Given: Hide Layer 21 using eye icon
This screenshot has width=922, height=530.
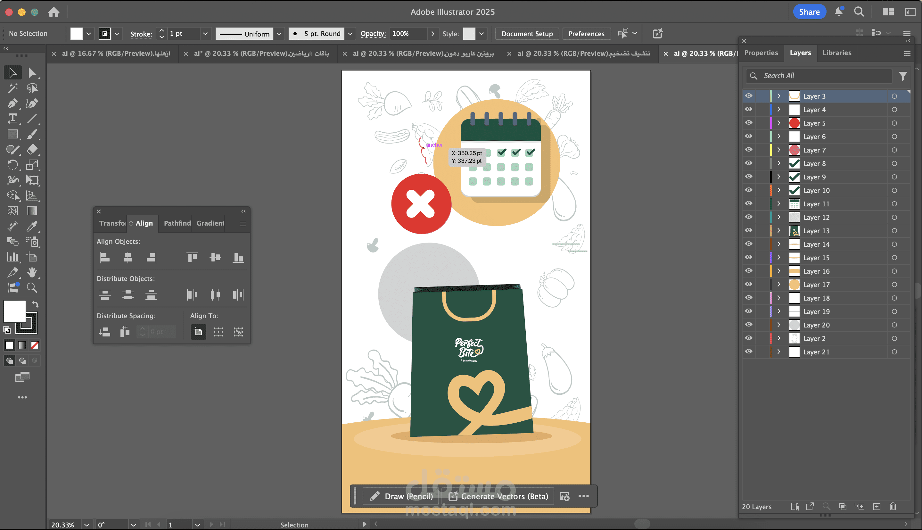Looking at the screenshot, I should coord(748,352).
